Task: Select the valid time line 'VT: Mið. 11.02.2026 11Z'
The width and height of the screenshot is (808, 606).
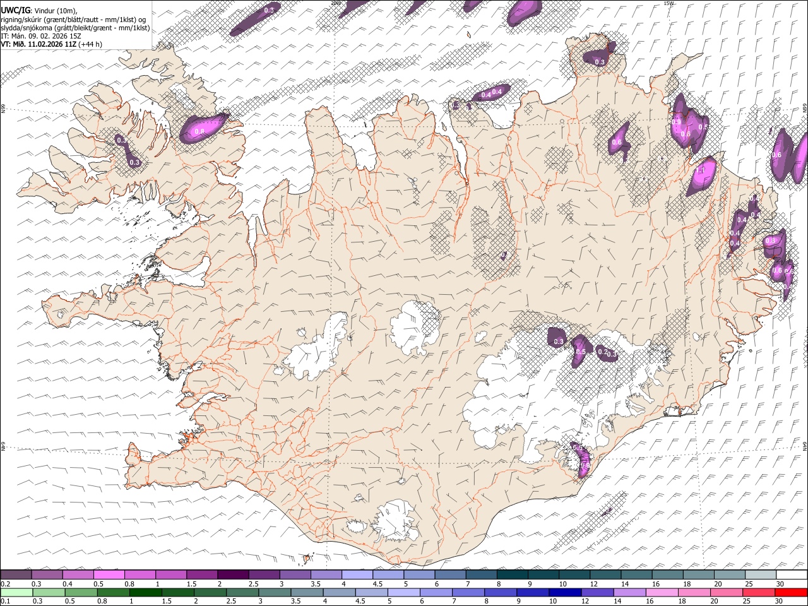Action: [x=39, y=44]
